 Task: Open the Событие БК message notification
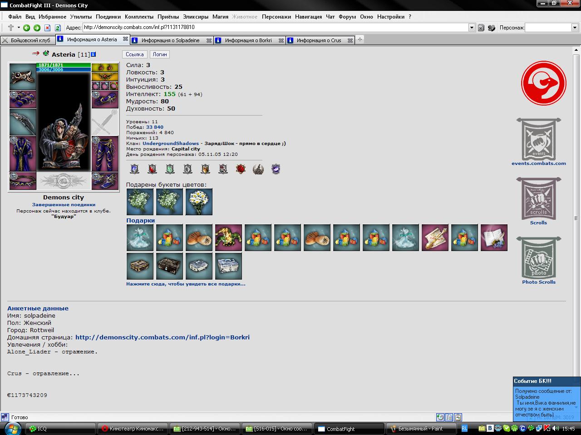click(x=547, y=399)
